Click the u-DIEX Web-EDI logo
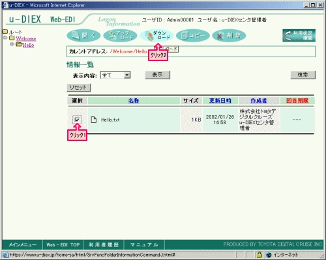Viewport: 326px width, 260px height. 42,19
